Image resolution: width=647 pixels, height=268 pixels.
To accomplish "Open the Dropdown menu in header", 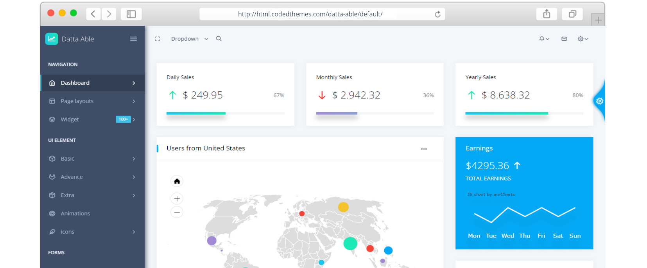I will [x=189, y=39].
